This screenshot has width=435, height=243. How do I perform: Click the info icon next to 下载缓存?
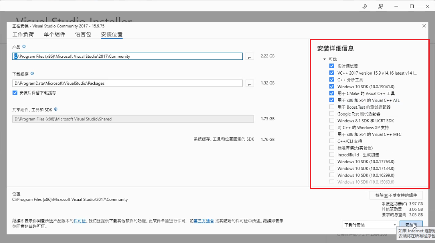pos(32,74)
